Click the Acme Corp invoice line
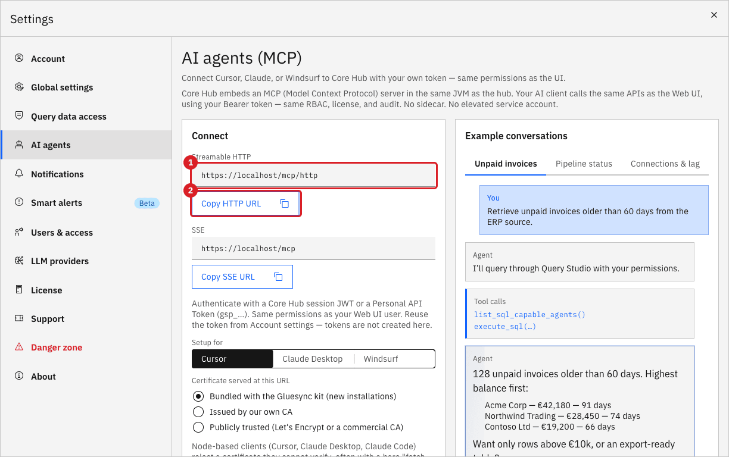This screenshot has height=457, width=729. coord(548,405)
